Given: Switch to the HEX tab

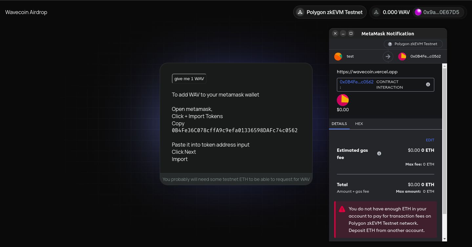Looking at the screenshot, I should (x=359, y=124).
